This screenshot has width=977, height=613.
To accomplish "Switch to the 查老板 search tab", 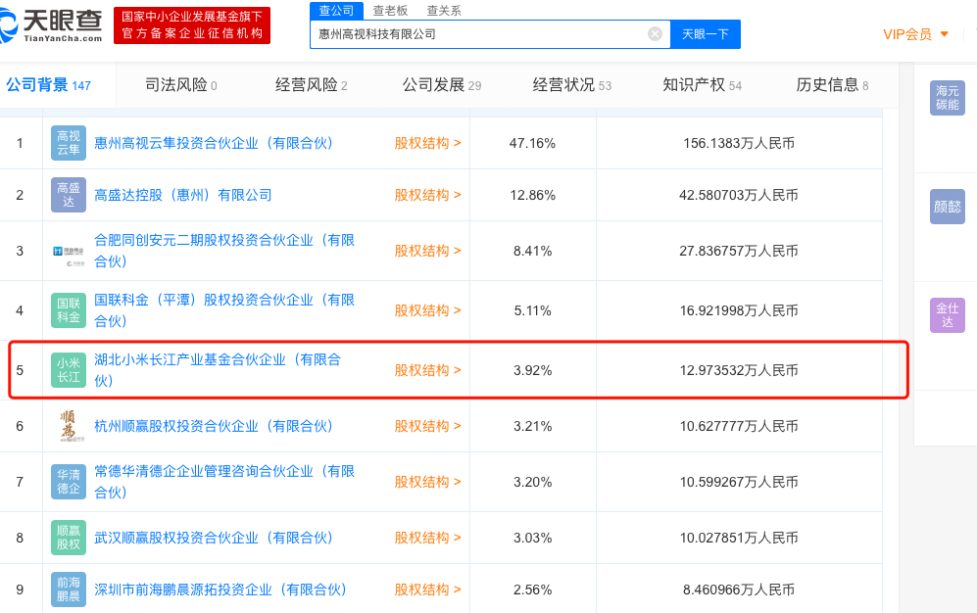I will point(391,10).
